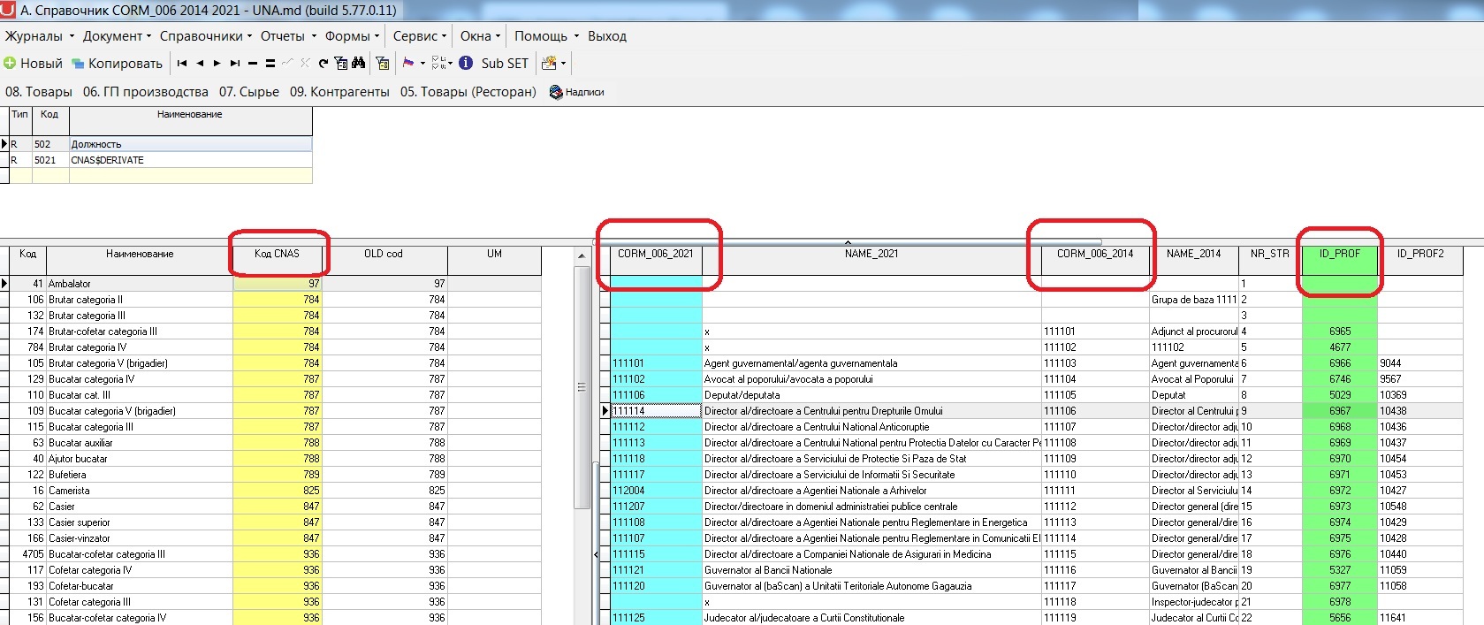
Task: Click the checklist options icon
Action: pyautogui.click(x=439, y=63)
